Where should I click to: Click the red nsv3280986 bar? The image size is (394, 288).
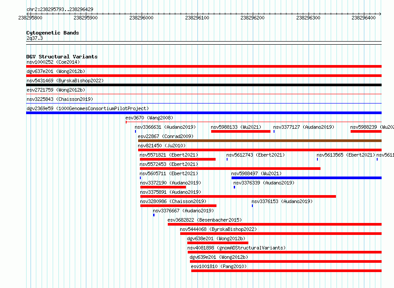point(178,206)
